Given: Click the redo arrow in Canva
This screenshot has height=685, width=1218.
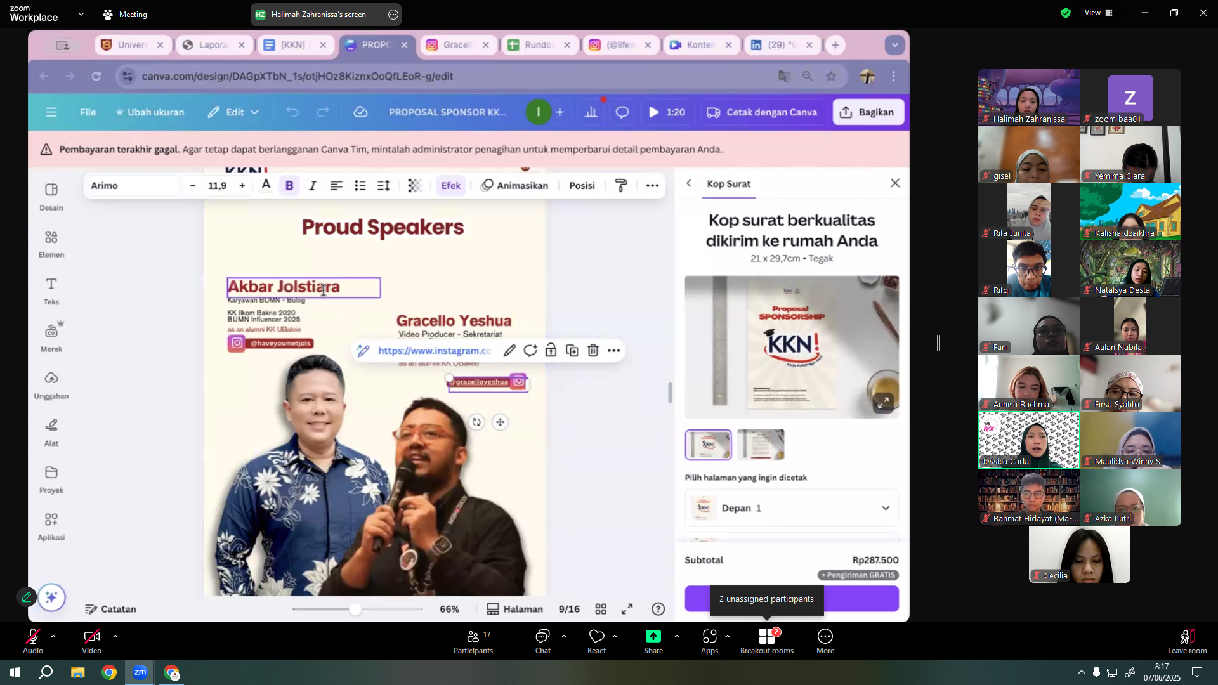Looking at the screenshot, I should [x=323, y=112].
